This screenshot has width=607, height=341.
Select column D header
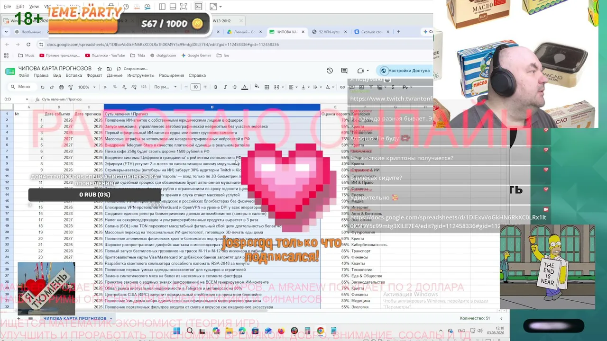212,107
